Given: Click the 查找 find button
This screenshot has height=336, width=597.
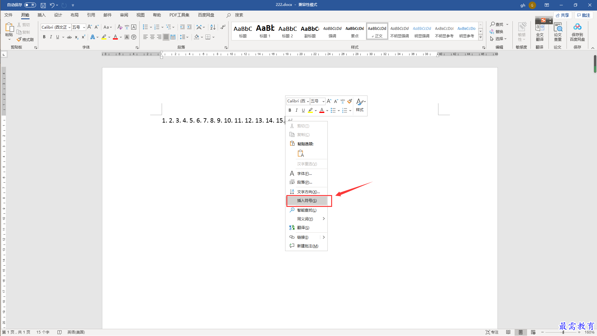Looking at the screenshot, I should click(x=497, y=24).
